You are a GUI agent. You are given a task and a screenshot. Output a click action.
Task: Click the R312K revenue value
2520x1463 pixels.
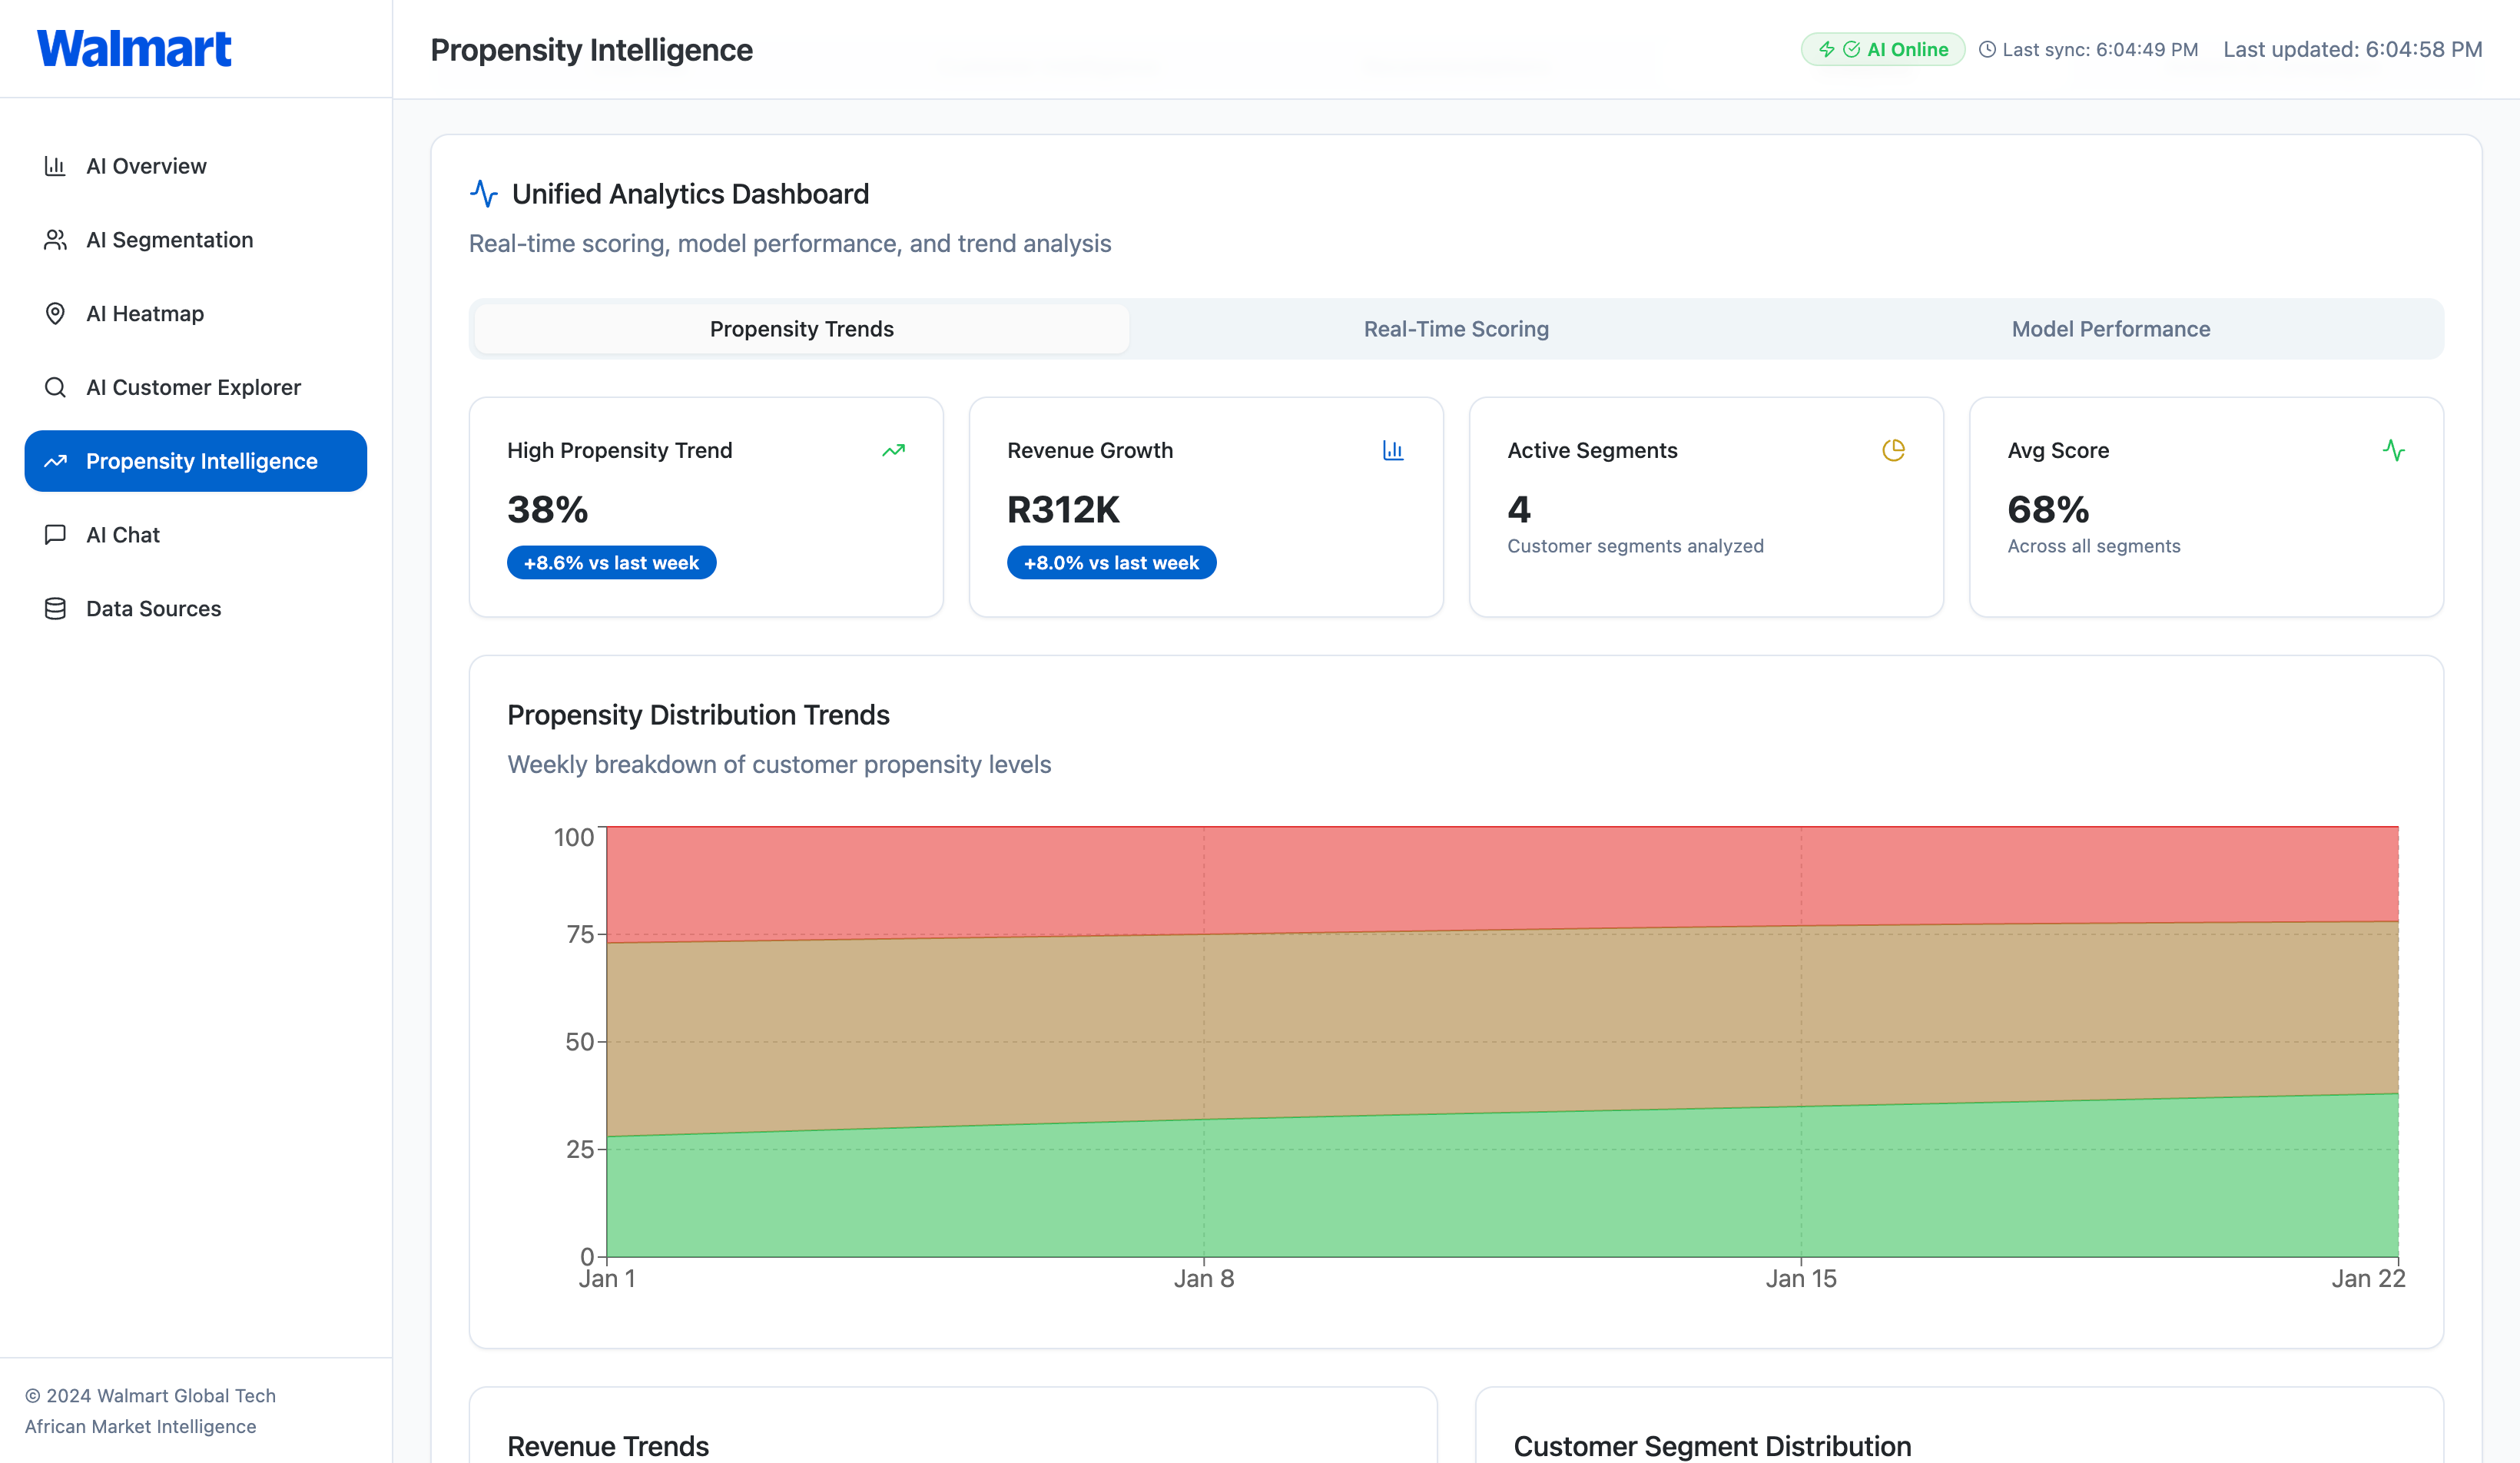pos(1063,510)
